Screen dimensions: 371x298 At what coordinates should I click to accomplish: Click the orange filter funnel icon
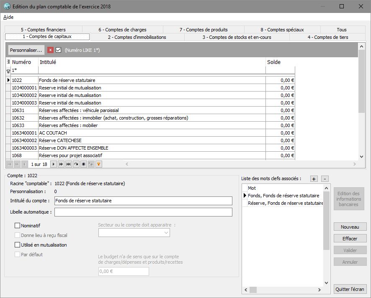[99, 165]
